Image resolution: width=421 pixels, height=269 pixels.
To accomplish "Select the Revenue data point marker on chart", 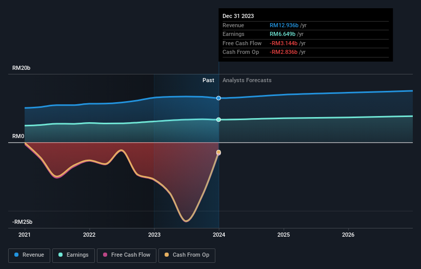I will (218, 98).
